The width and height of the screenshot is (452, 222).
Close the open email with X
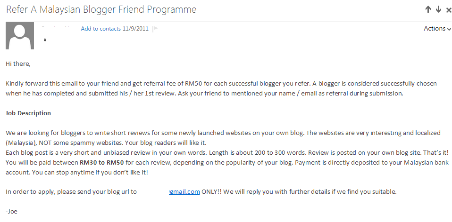pyautogui.click(x=449, y=10)
